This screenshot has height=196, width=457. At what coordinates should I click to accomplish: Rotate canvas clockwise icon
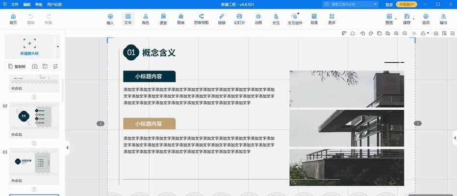[371, 33]
